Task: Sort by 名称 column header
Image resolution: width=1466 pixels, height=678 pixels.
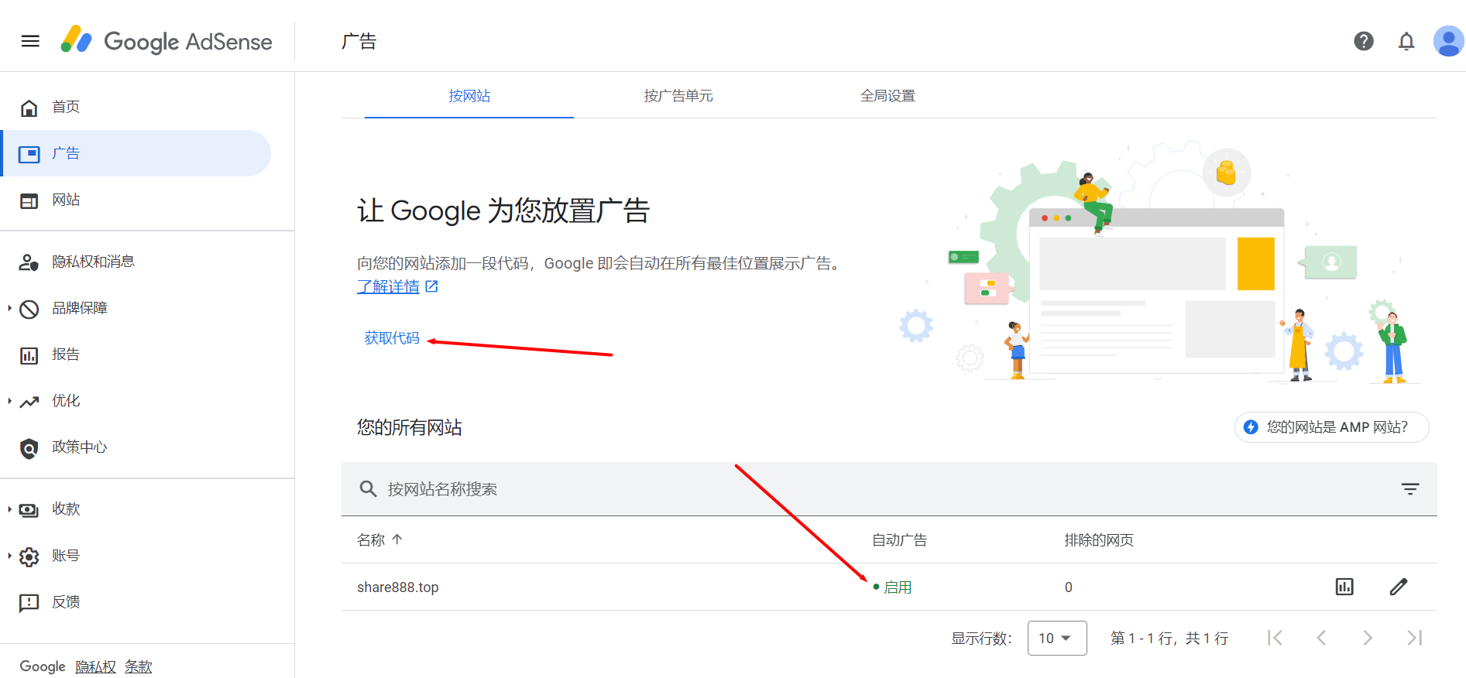Action: [379, 540]
